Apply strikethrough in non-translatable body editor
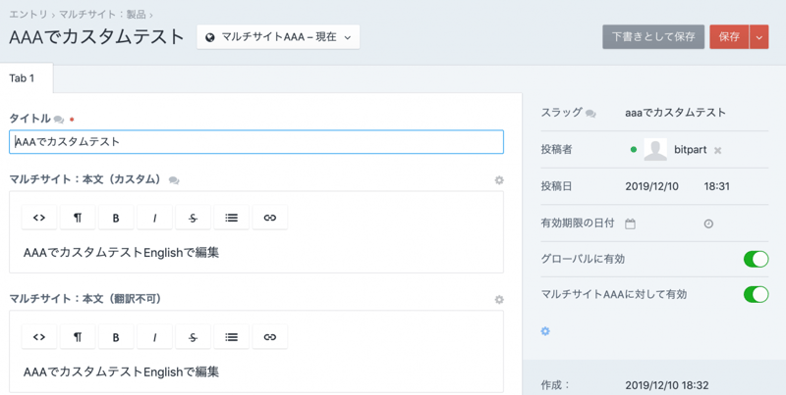786x395 pixels. coord(193,337)
